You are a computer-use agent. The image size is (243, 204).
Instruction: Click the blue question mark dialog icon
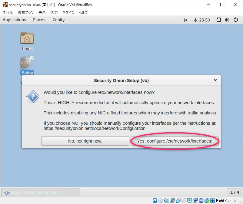[32, 97]
